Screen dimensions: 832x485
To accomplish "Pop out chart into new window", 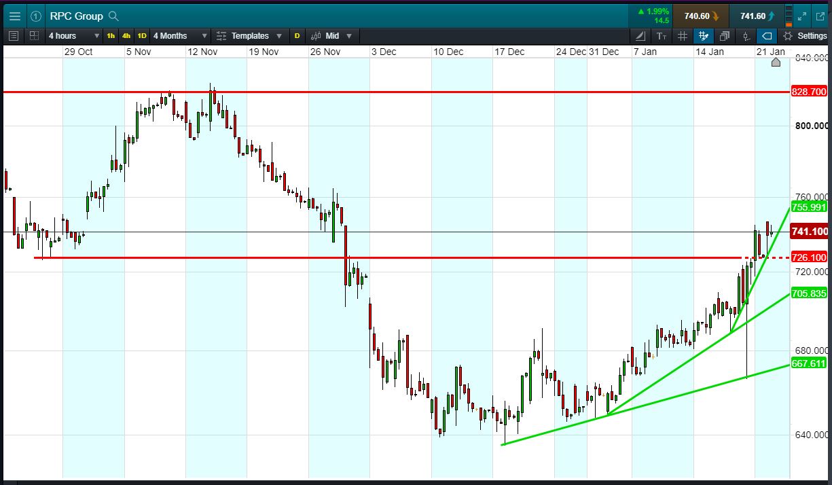I will [820, 16].
